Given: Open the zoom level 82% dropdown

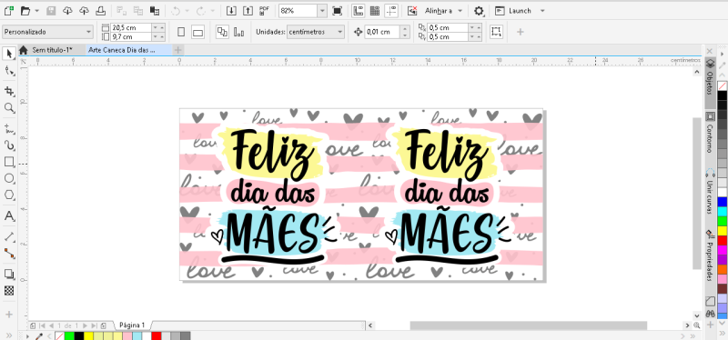Looking at the screenshot, I should [x=322, y=10].
